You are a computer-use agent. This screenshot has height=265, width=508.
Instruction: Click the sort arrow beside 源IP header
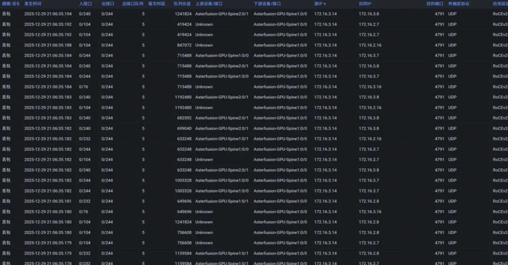325,4
